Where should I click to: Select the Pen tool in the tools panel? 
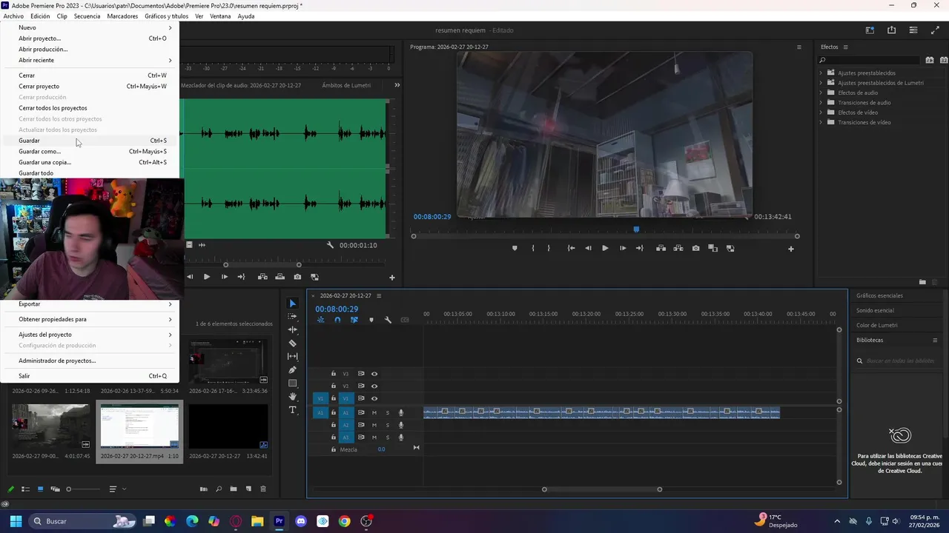point(292,370)
